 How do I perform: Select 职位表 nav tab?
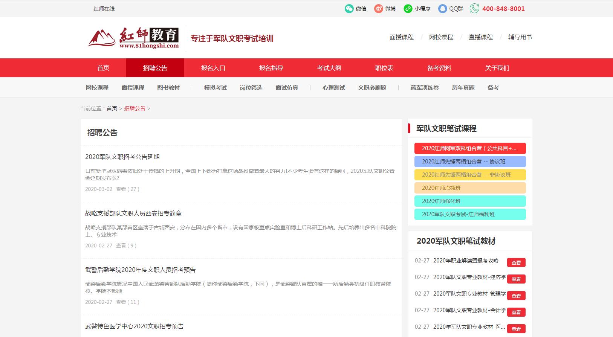click(384, 68)
